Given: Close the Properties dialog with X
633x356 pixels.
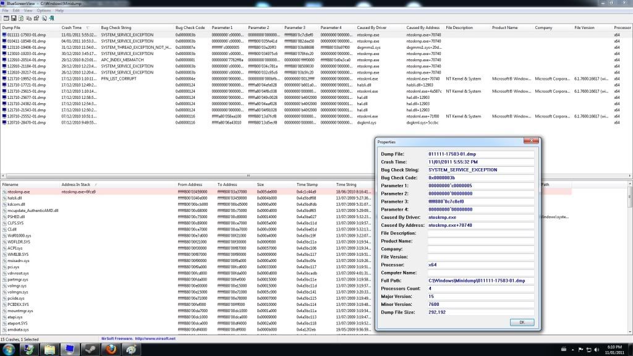Looking at the screenshot, I should [x=531, y=140].
